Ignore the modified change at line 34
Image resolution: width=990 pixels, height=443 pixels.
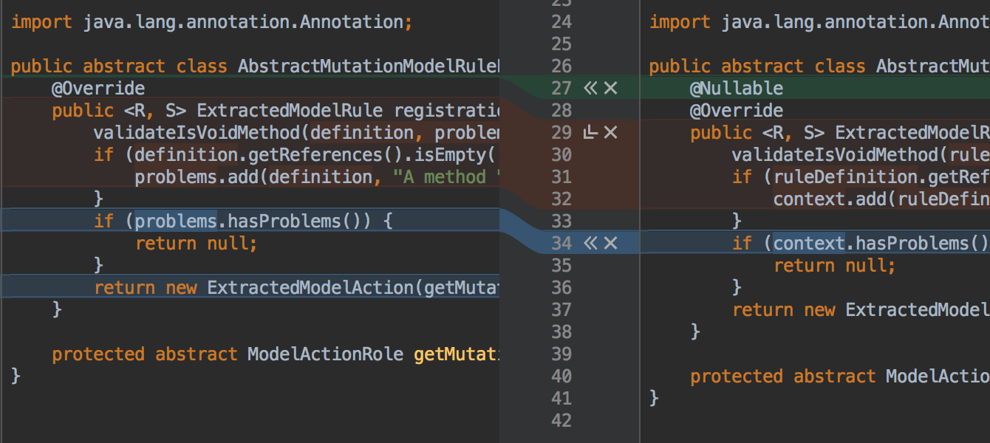pyautogui.click(x=610, y=243)
